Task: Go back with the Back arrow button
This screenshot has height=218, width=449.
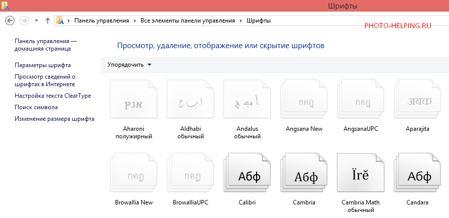Action: click(x=10, y=21)
